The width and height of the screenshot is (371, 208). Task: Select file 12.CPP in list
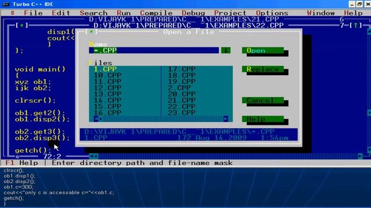tap(108, 88)
